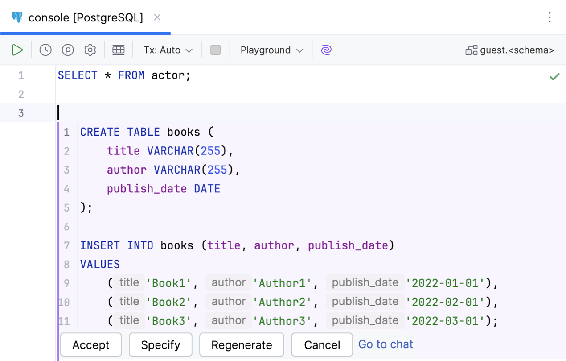Viewport: 566px width, 361px height.
Task: Open the guest.<schema> schema selector
Action: tap(510, 50)
